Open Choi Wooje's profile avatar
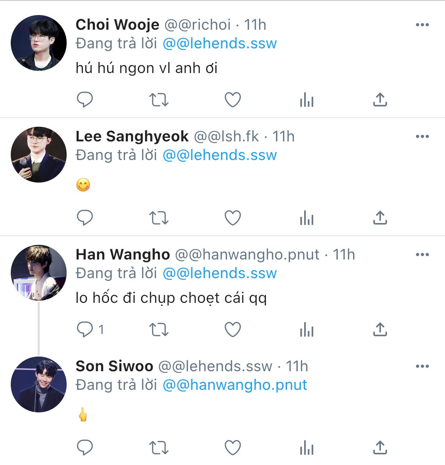The height and width of the screenshot is (465, 445). point(39,43)
